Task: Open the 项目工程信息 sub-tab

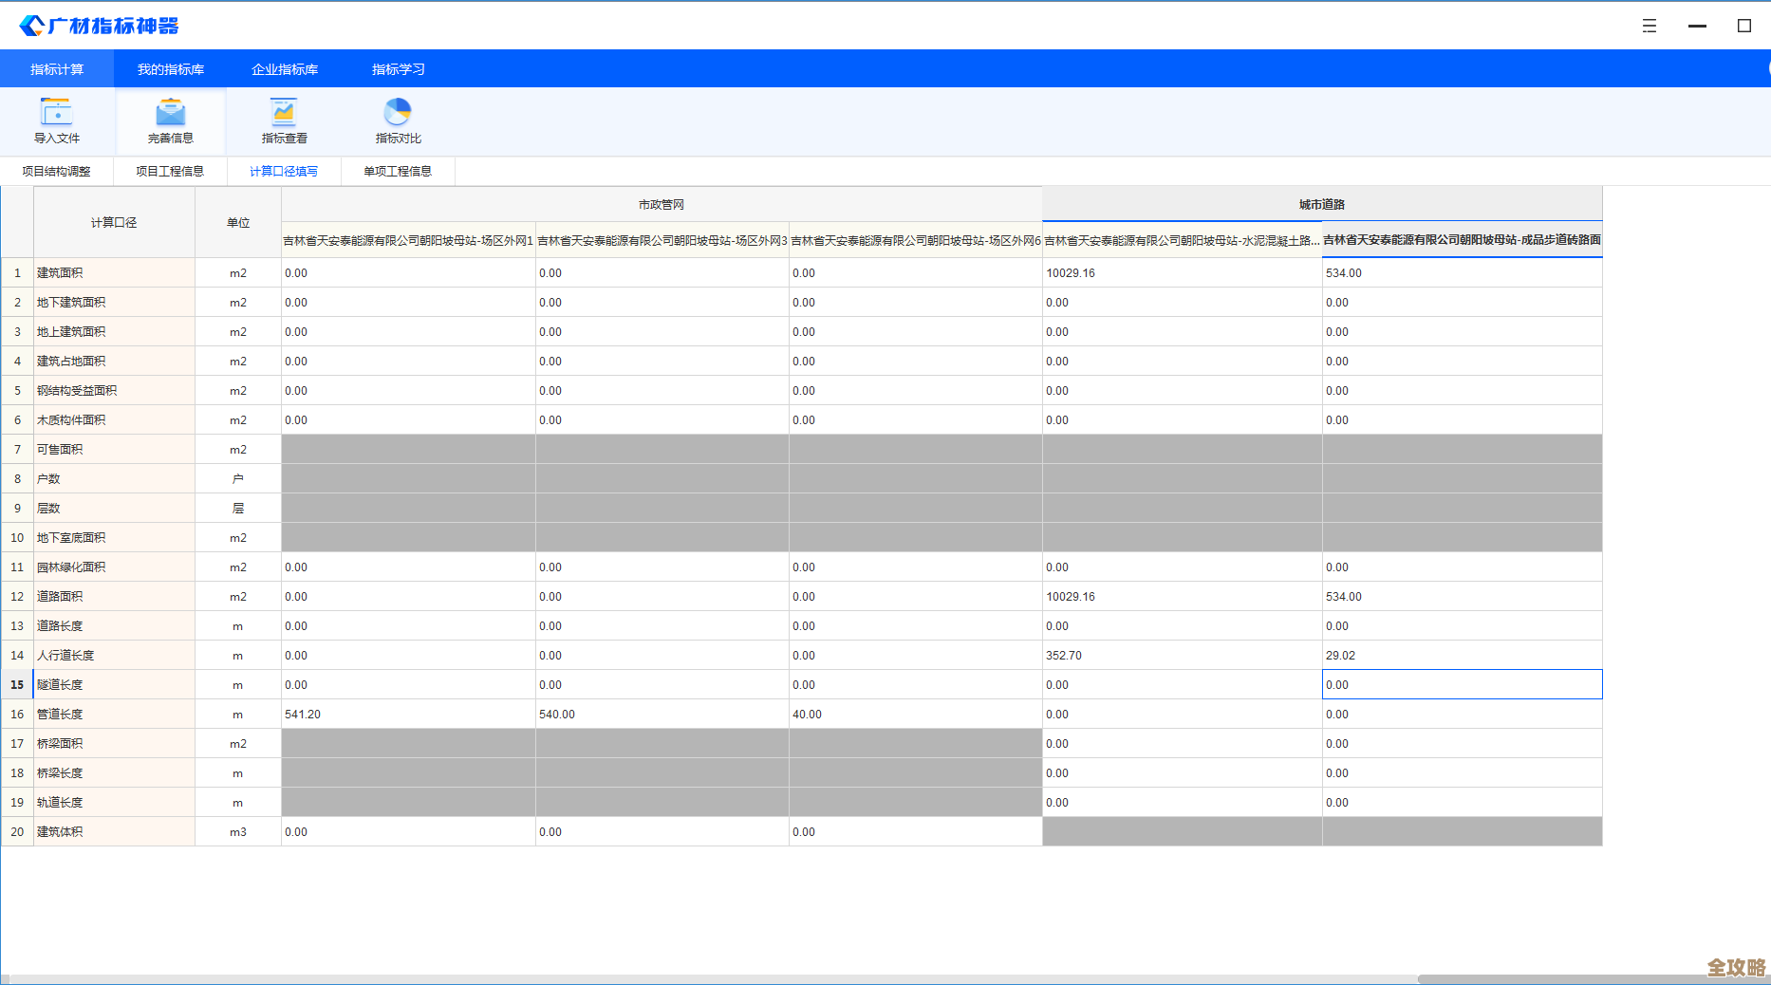Action: click(x=170, y=172)
